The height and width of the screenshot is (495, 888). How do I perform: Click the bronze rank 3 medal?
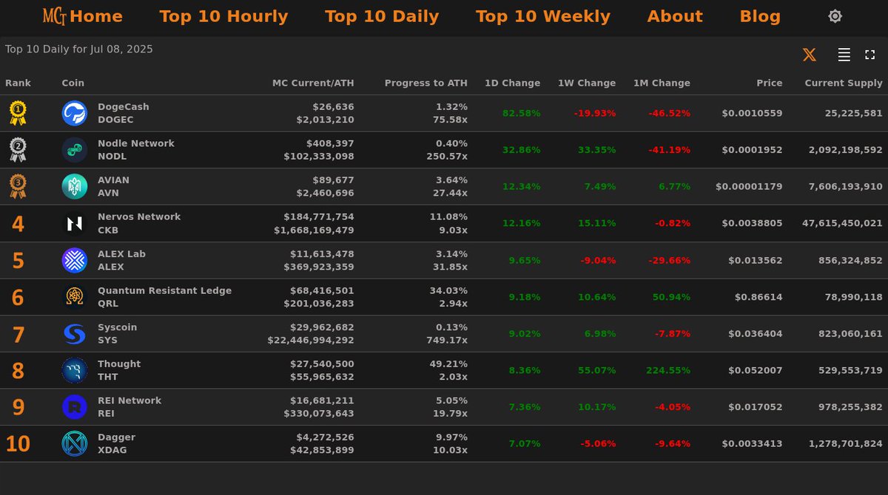[18, 186]
